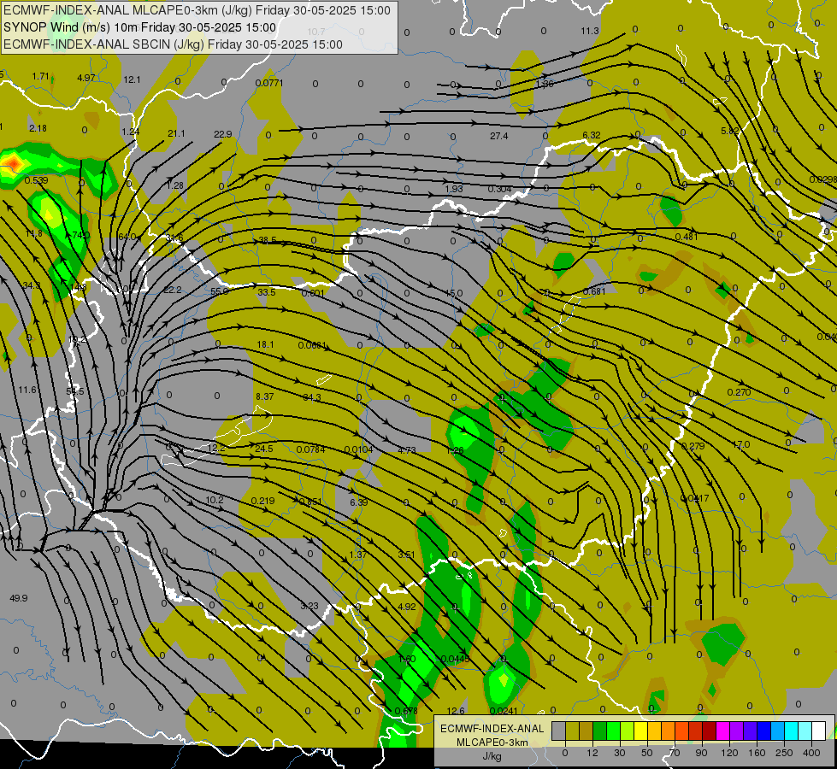Click the legend scale label 250
Screen dimensions: 837x769
click(784, 753)
